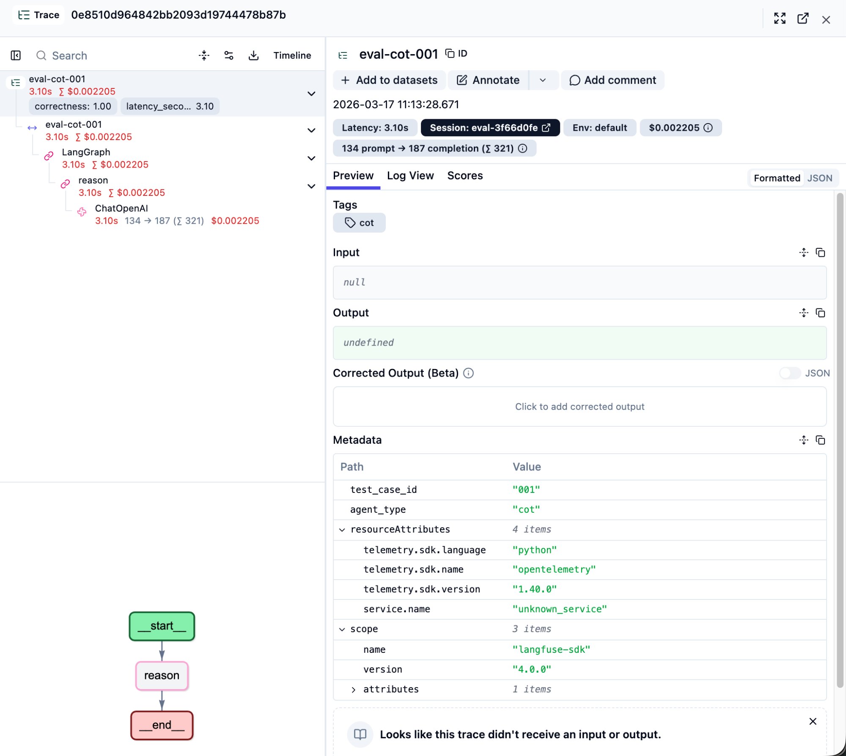Viewport: 846px width, 756px height.
Task: Open the Session eval-3f66d0fe link
Action: [490, 128]
